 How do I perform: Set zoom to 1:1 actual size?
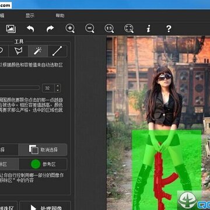109,29
